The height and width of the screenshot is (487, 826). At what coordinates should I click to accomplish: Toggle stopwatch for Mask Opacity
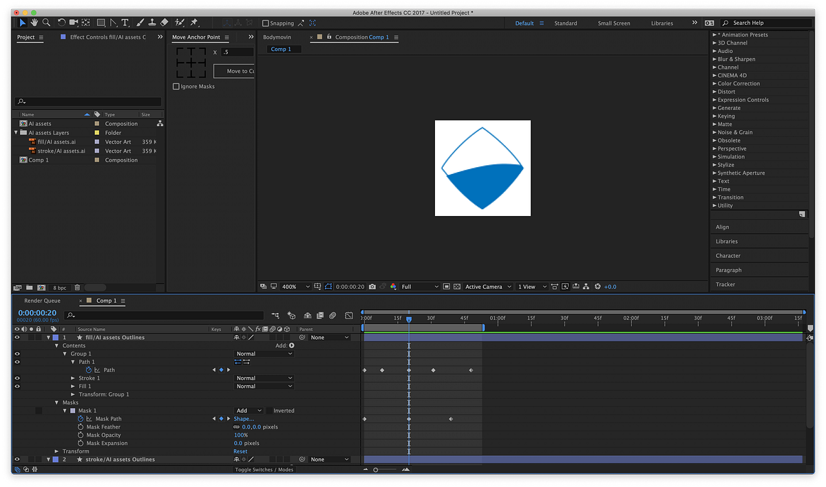pos(81,435)
